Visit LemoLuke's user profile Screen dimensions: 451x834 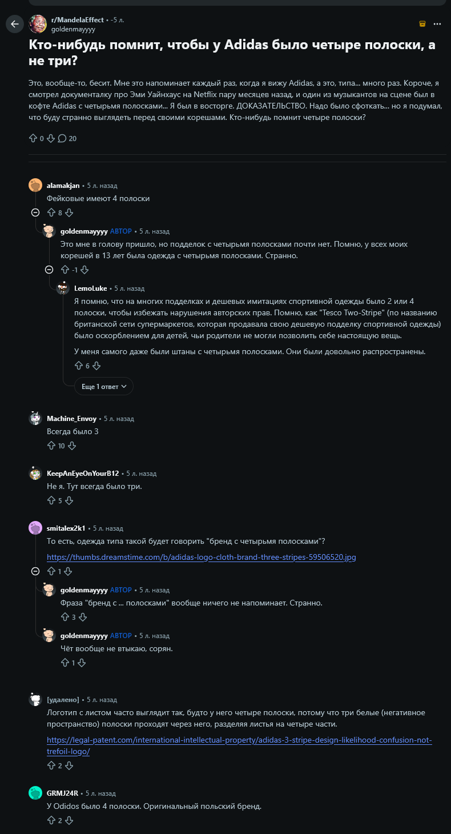tap(91, 288)
